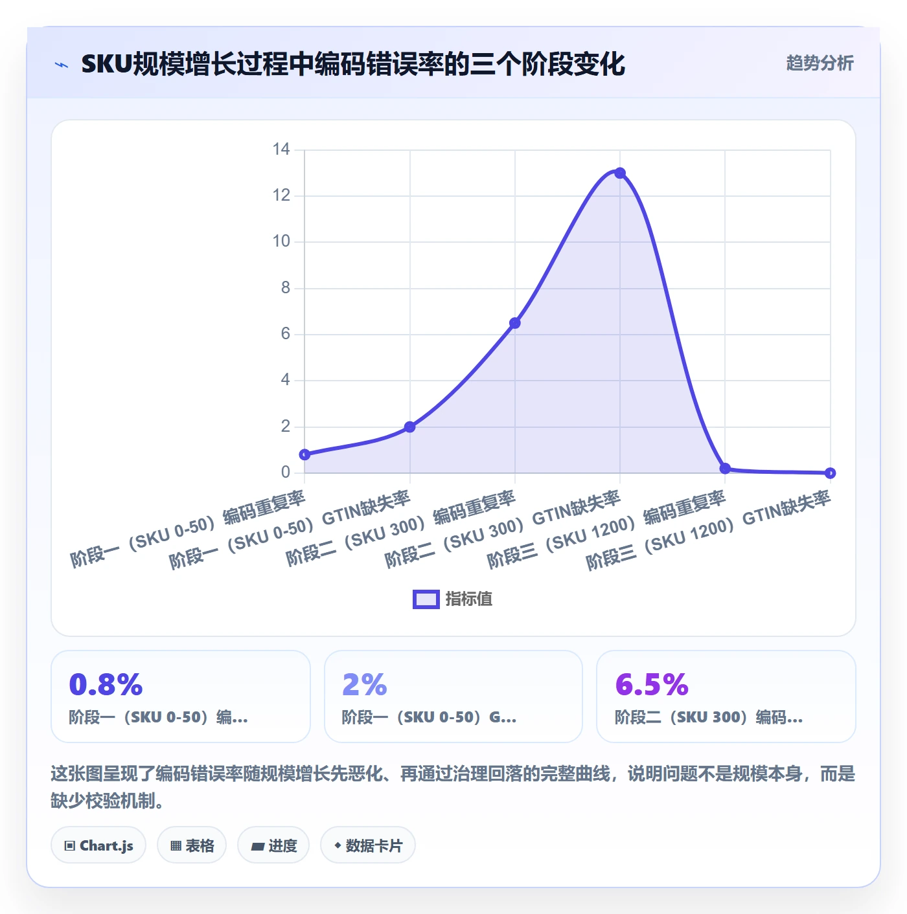Click the y-axis label 8
The height and width of the screenshot is (914, 907).
point(285,288)
